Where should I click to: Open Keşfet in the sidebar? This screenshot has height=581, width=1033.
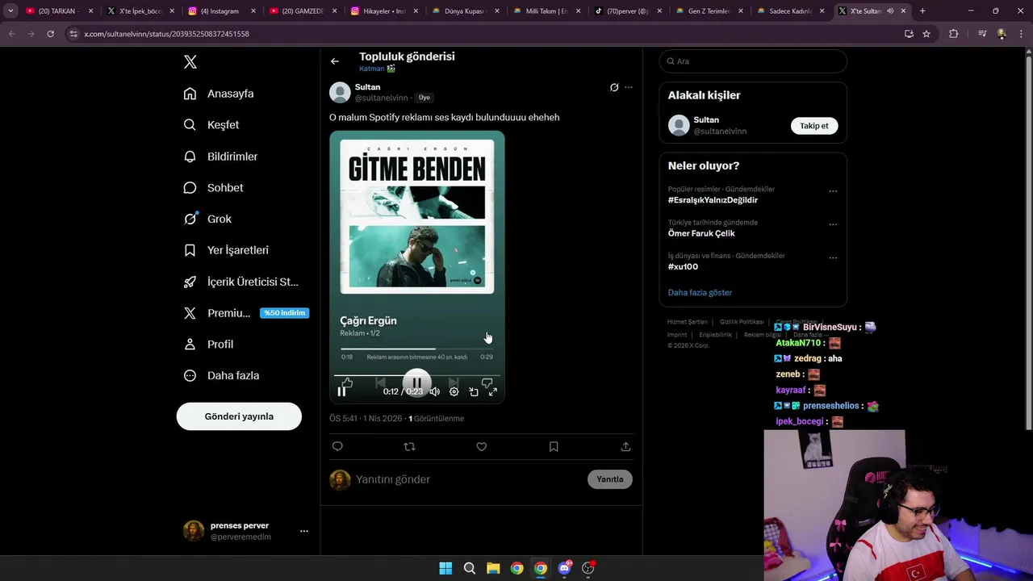click(x=211, y=125)
